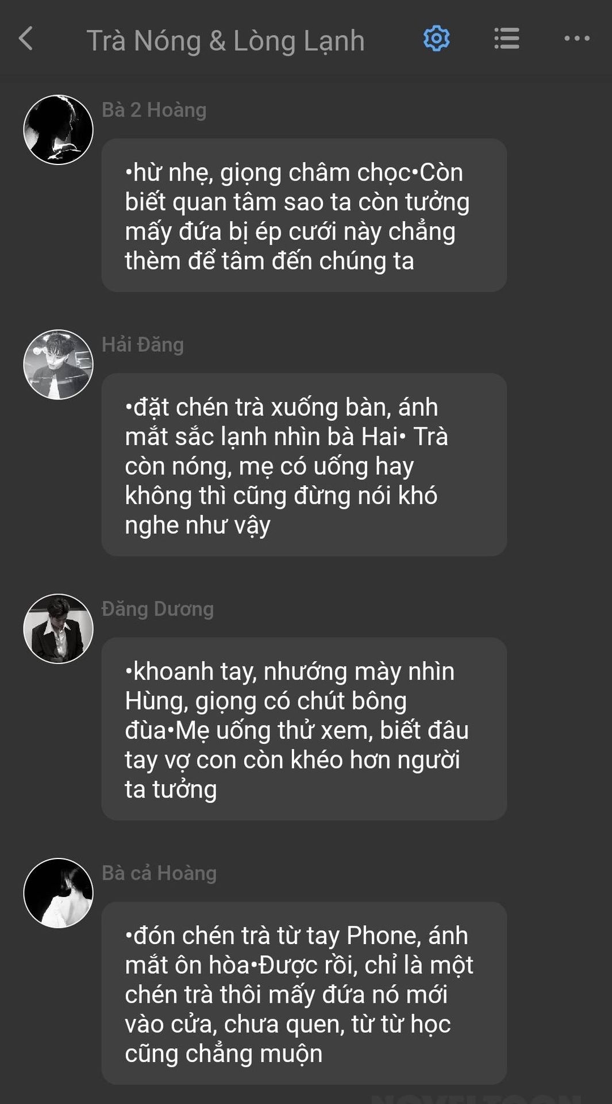612x1104 pixels.
Task: Click the name label Bà cả Hoàng
Action: tap(159, 873)
